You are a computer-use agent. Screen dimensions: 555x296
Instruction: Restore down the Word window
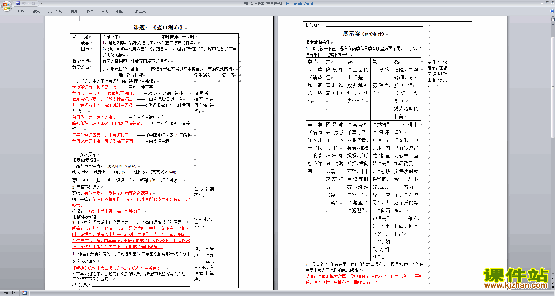click(547, 2)
